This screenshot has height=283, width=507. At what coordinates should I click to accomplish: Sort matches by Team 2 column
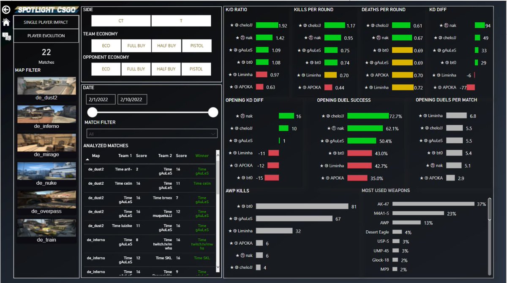(165, 156)
